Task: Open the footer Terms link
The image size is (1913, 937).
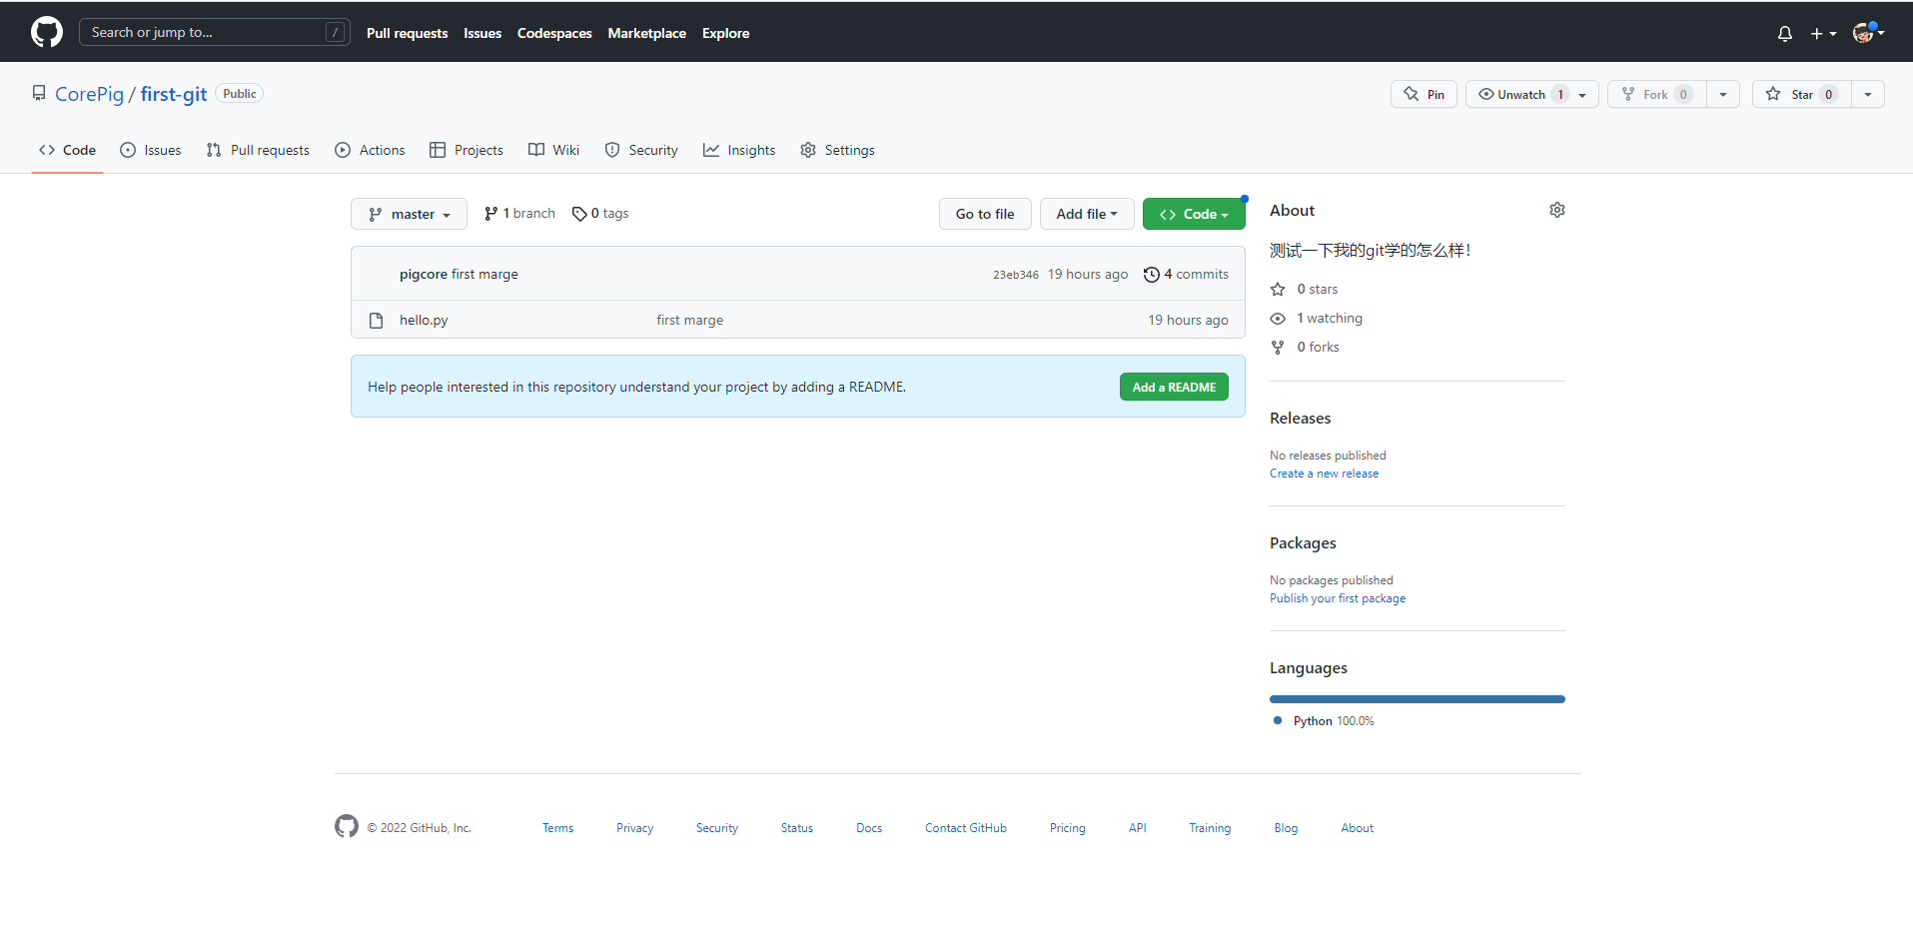Action: coord(557,828)
